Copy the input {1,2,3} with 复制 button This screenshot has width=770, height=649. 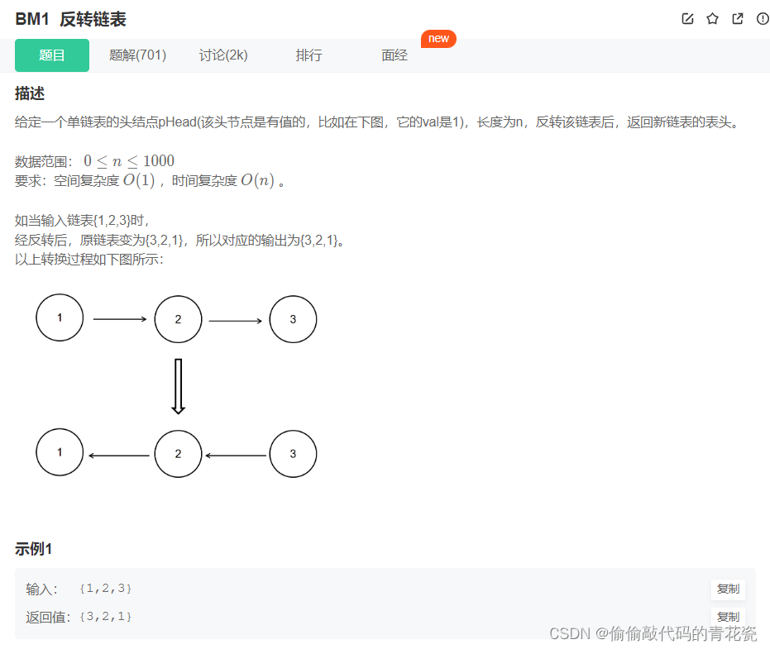pos(728,589)
